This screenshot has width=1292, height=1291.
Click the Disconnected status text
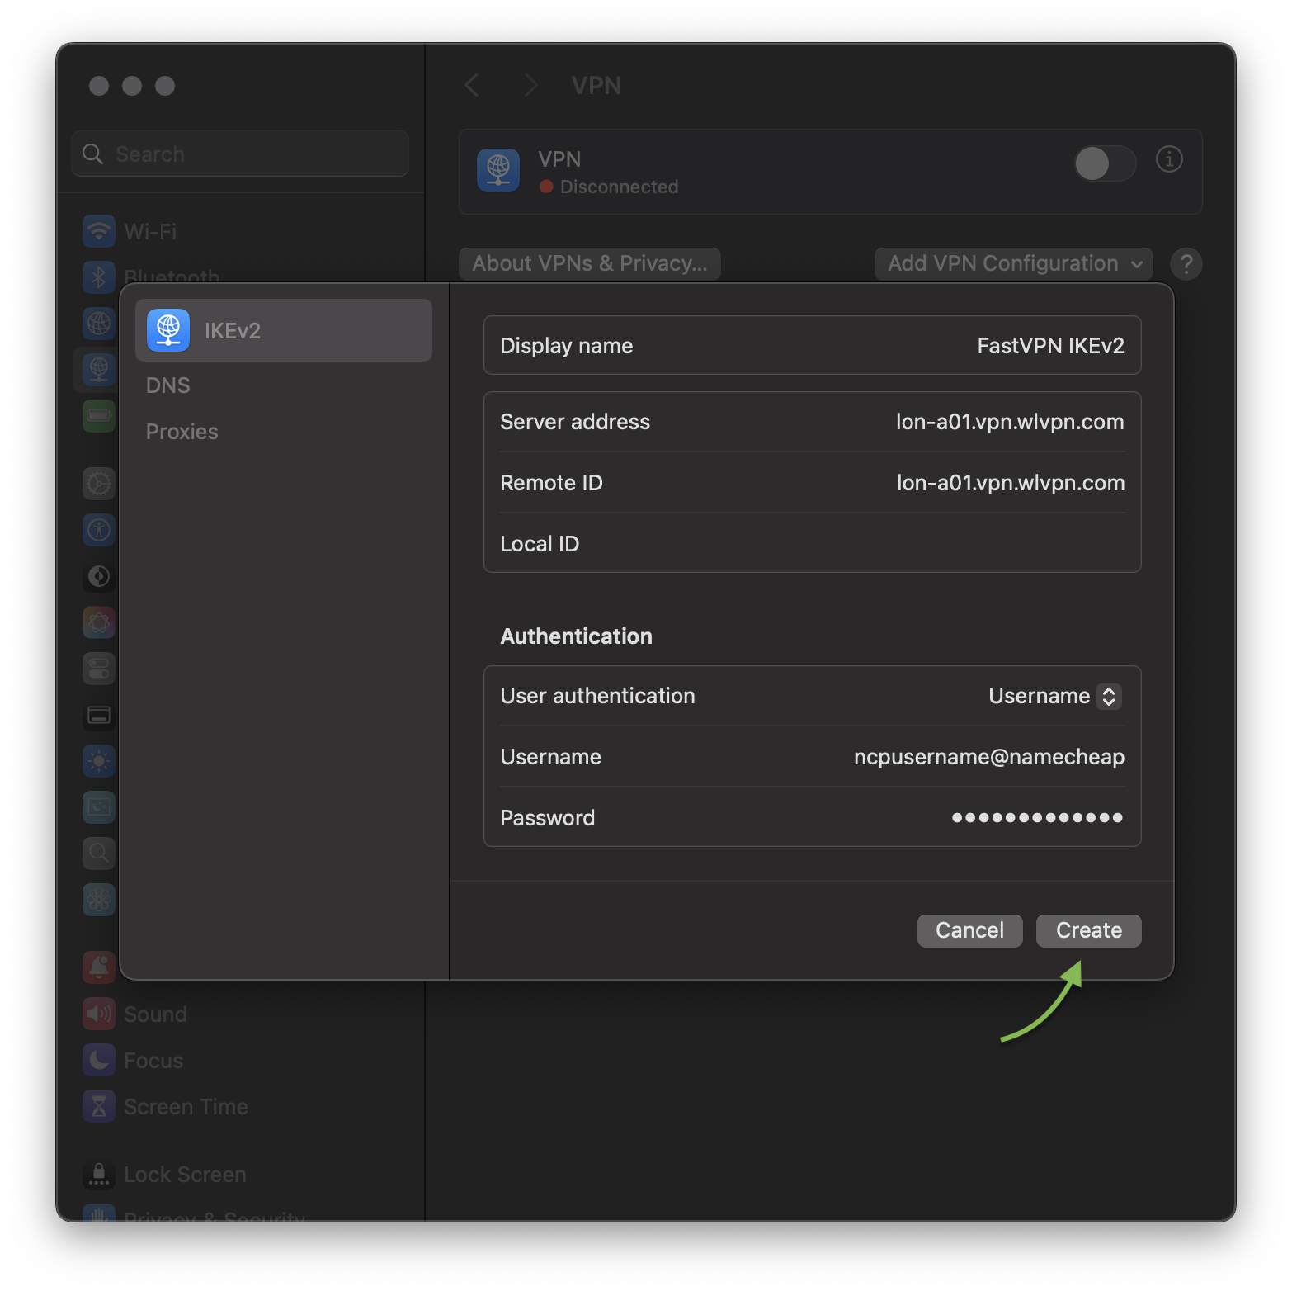click(619, 187)
